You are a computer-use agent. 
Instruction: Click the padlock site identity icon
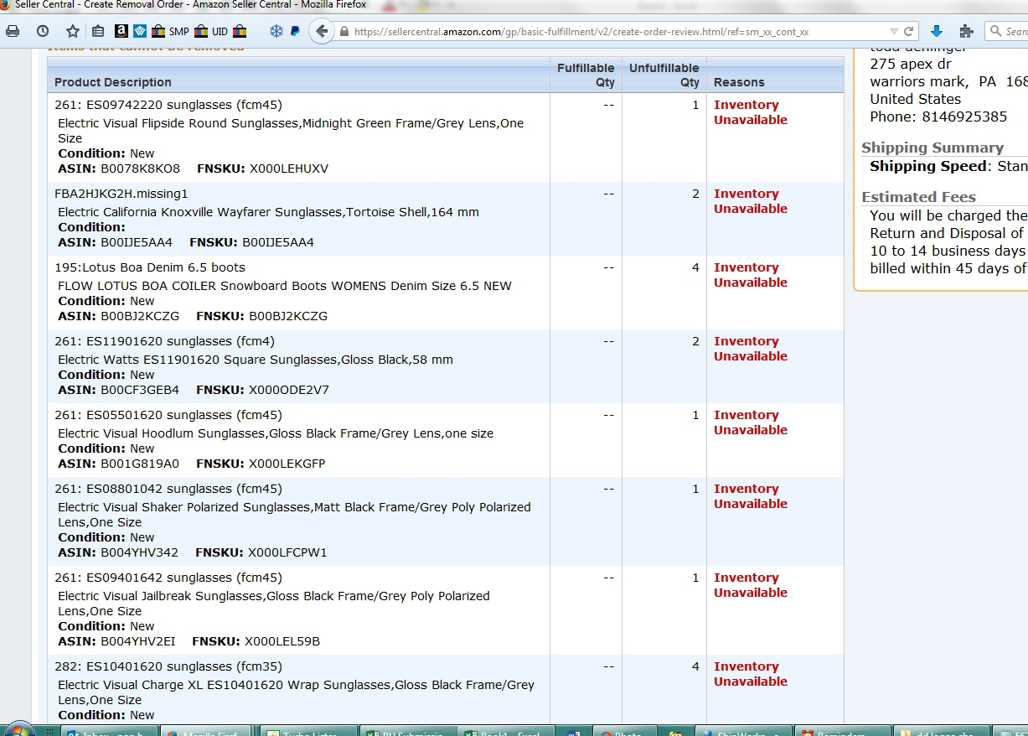[x=344, y=32]
